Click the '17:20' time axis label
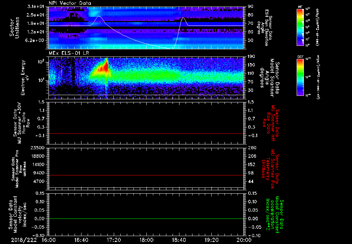This screenshot has height=244, width=352. (114, 240)
